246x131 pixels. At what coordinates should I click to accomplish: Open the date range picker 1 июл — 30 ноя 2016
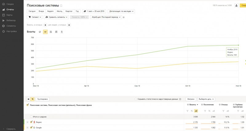click(x=94, y=11)
